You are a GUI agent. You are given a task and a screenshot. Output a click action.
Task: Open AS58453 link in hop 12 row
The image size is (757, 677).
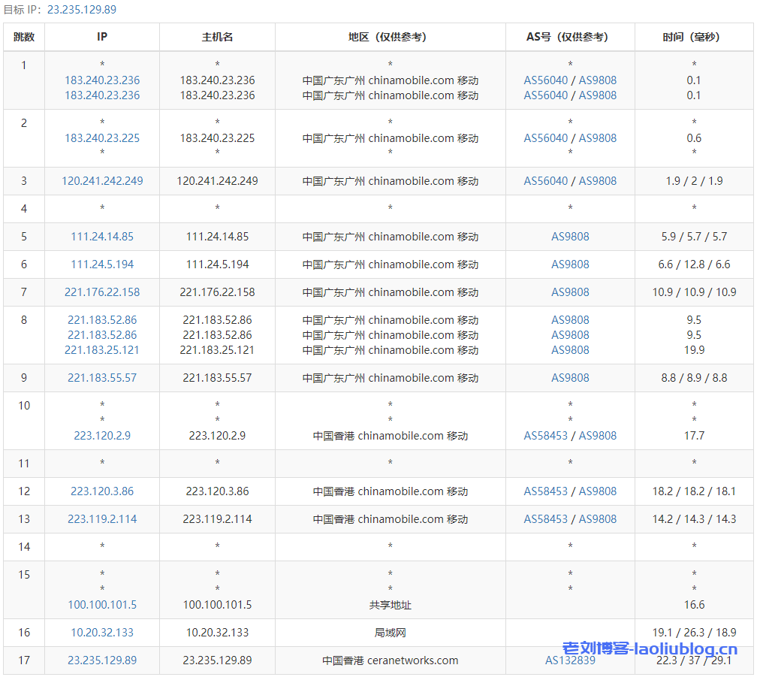(546, 491)
